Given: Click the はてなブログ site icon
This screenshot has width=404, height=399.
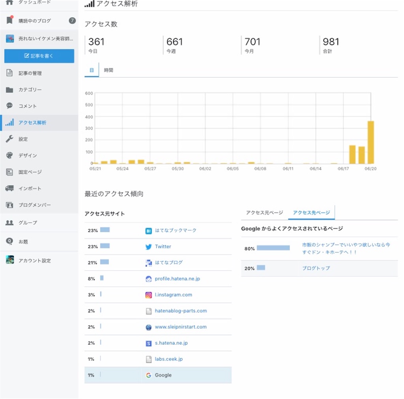Looking at the screenshot, I should coord(149,263).
